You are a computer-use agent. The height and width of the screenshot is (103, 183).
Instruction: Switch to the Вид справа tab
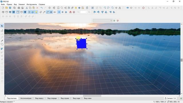tap(65, 98)
